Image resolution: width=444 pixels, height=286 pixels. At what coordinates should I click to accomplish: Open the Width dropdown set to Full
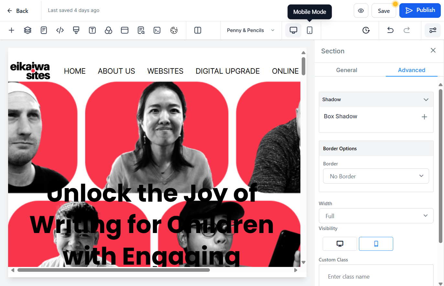[x=376, y=216]
